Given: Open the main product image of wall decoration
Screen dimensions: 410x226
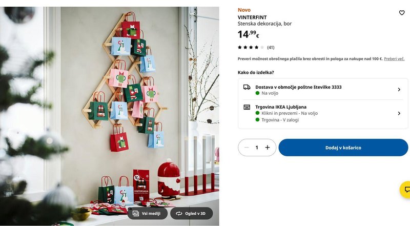Looking at the screenshot, I should 110,116.
